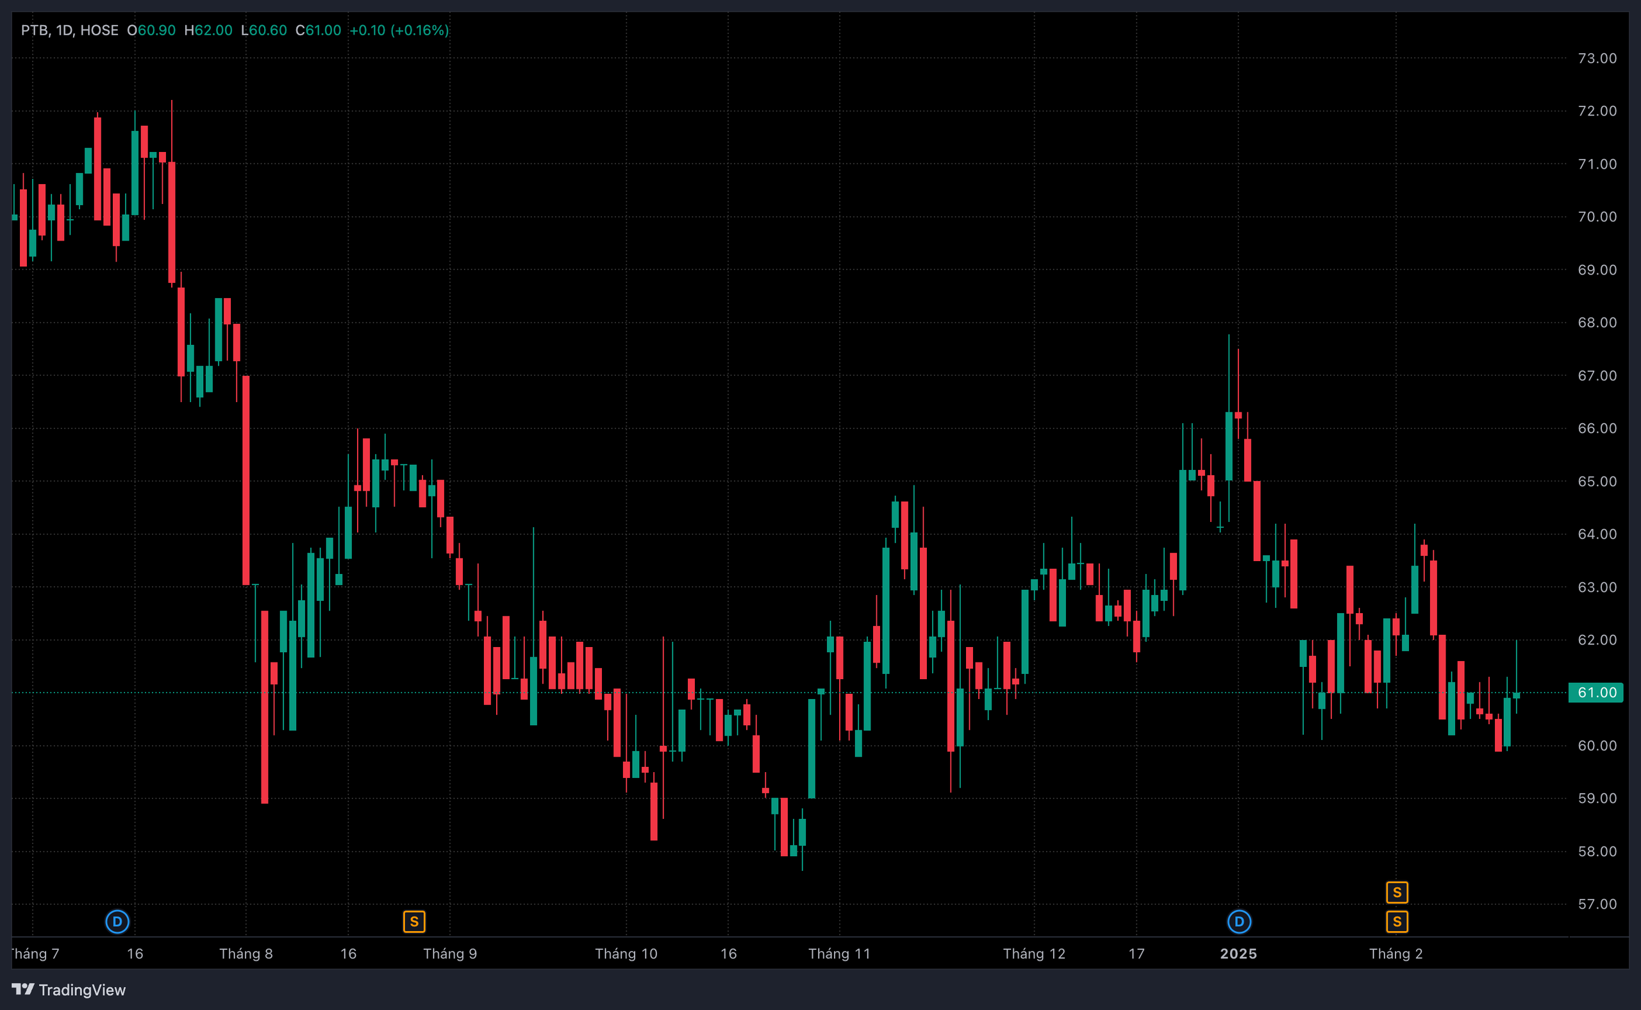Viewport: 1641px width, 1010px height.
Task: Click the upper S marker at Tháng 2
Action: pyautogui.click(x=1397, y=893)
